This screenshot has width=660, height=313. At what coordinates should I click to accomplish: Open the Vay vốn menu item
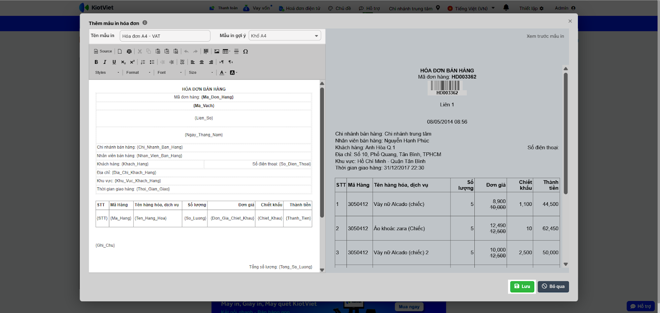[x=257, y=8]
